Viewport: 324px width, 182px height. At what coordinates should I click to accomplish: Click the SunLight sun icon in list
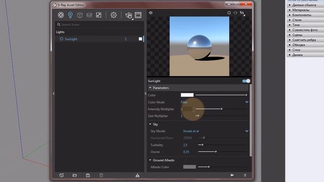[61, 39]
